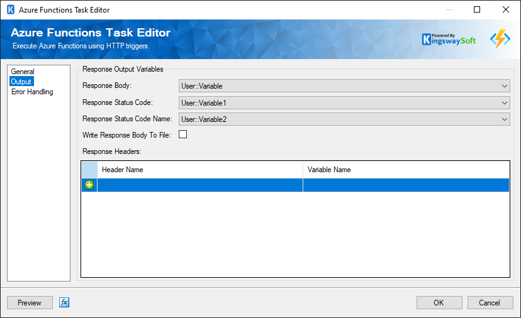Minimize the Task Editor window
Screen dimensions: 521x318
pyautogui.click(x=449, y=9)
